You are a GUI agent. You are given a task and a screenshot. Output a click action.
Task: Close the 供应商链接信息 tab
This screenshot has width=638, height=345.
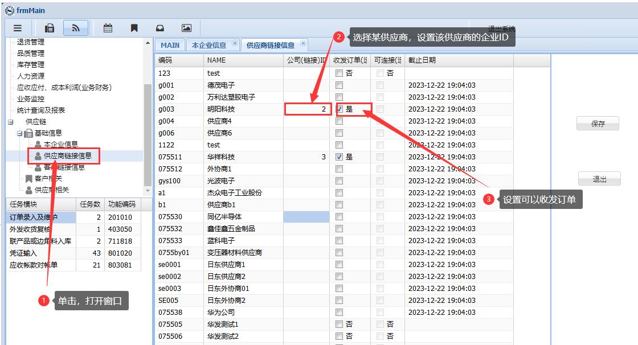click(303, 43)
